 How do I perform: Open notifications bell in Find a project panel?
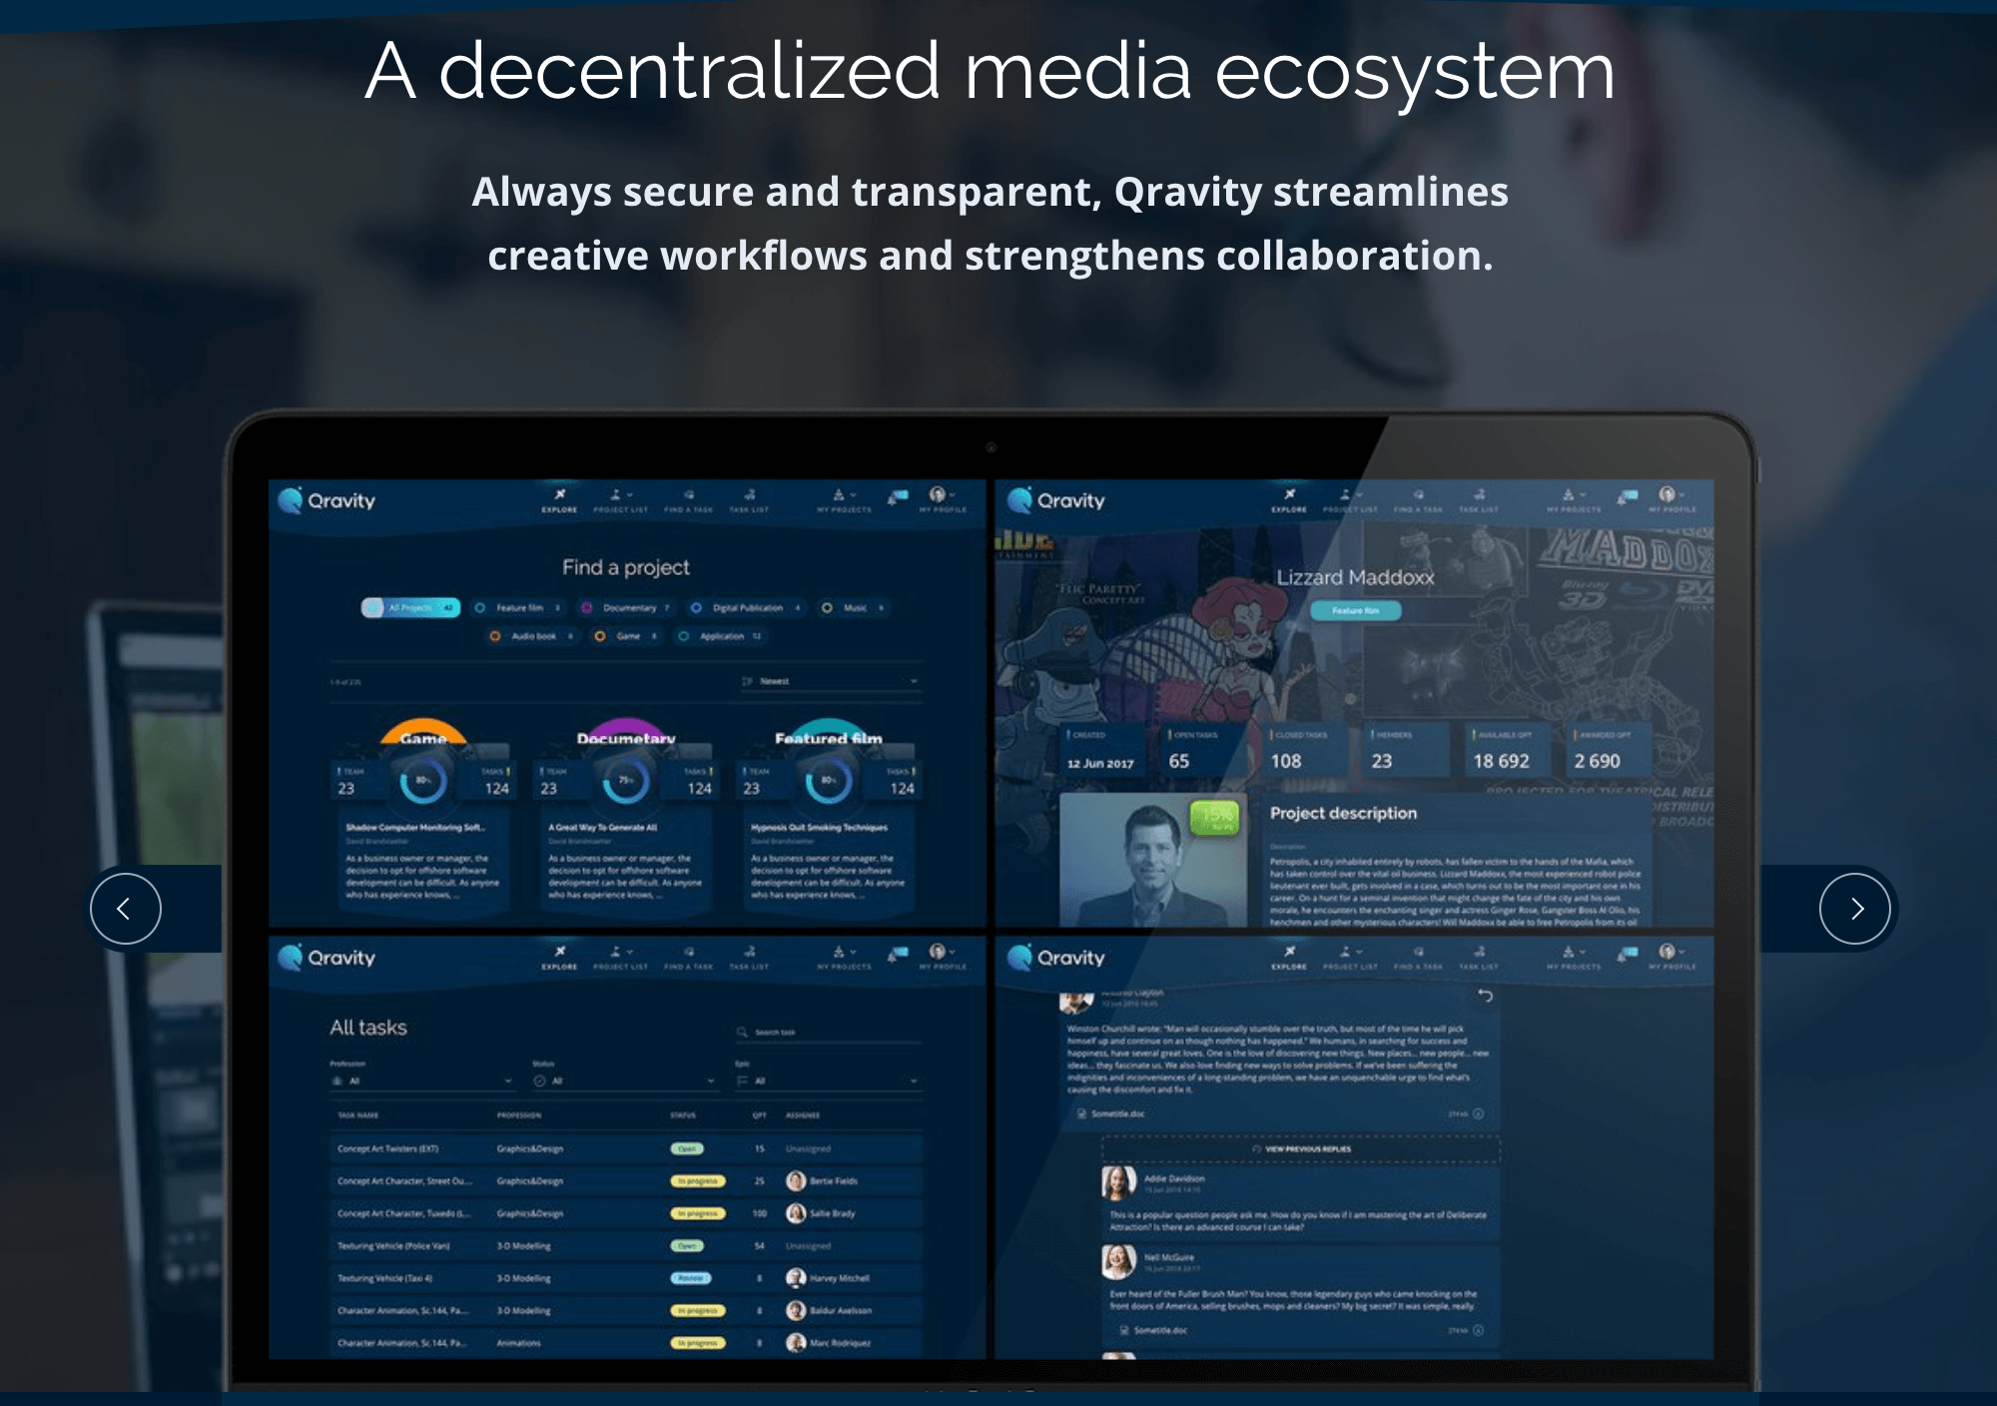tap(899, 495)
